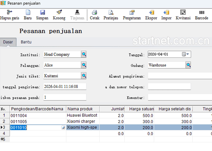Click product cell Huawei Bluetoot
This screenshot has height=151, width=212.
[83, 115]
